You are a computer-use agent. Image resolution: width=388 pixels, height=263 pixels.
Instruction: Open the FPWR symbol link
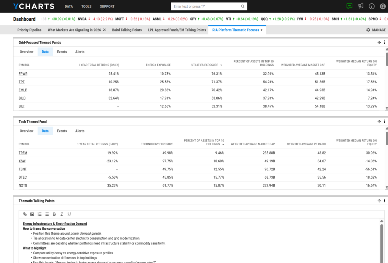pos(23,73)
